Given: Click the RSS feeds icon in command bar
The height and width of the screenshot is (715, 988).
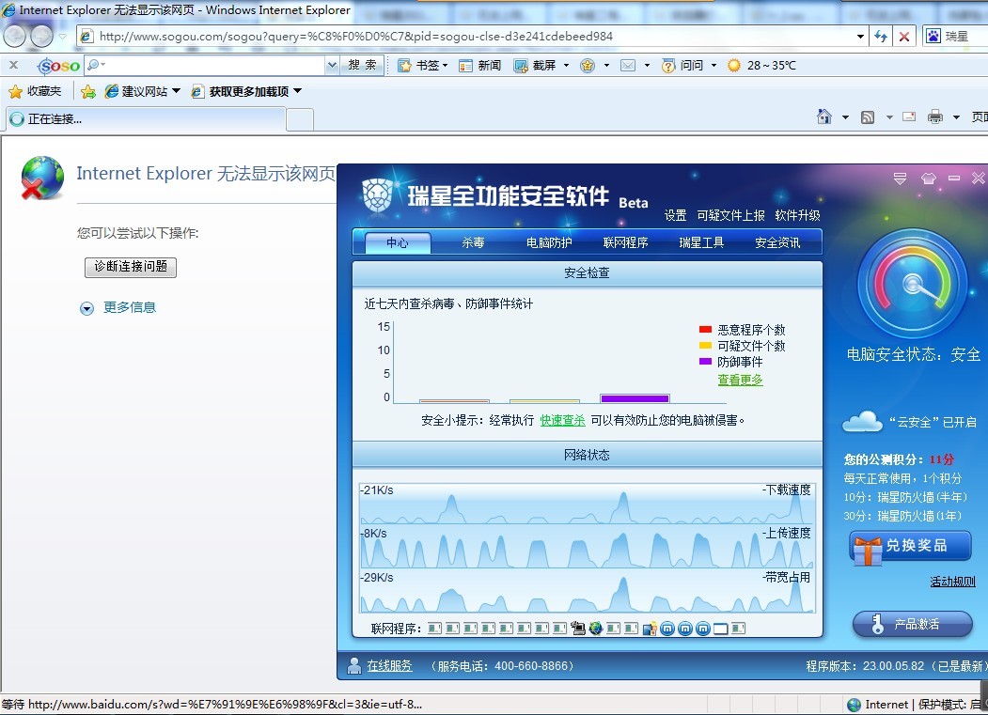Looking at the screenshot, I should tap(868, 117).
